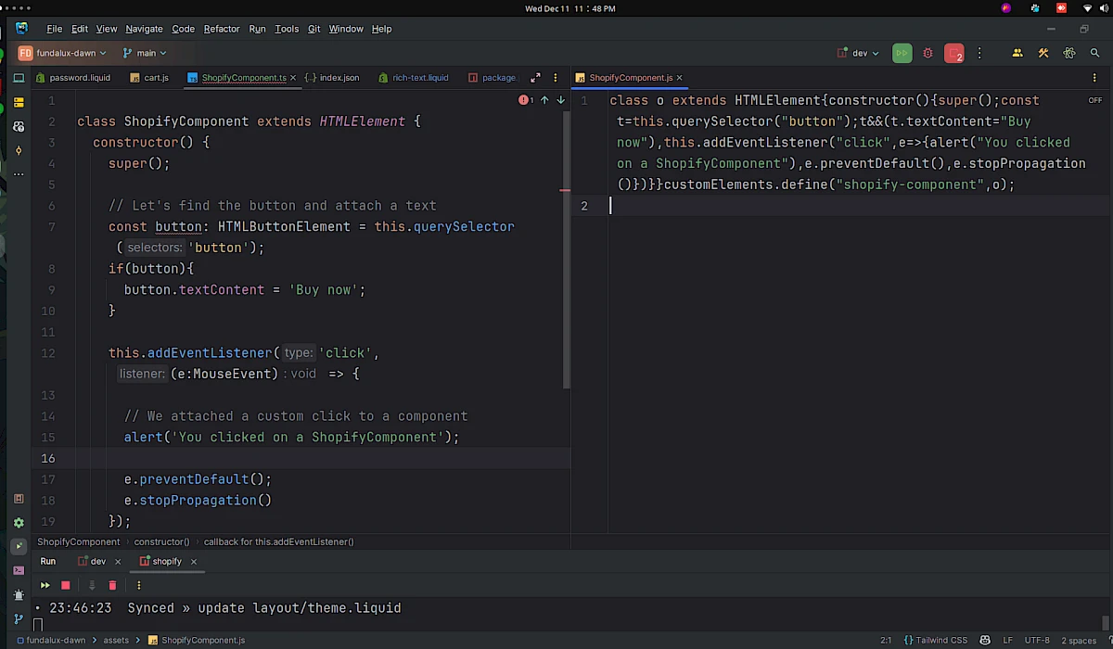Viewport: 1113px width, 649px height.
Task: Click the assets breadcrumb in bottom path
Action: tap(115, 640)
